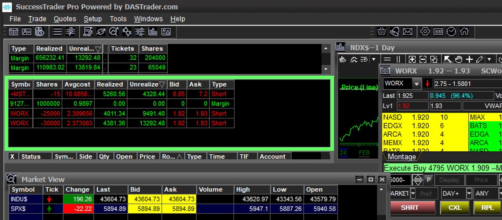
Task: Increase share quantity with up stepper
Action: tap(417, 177)
